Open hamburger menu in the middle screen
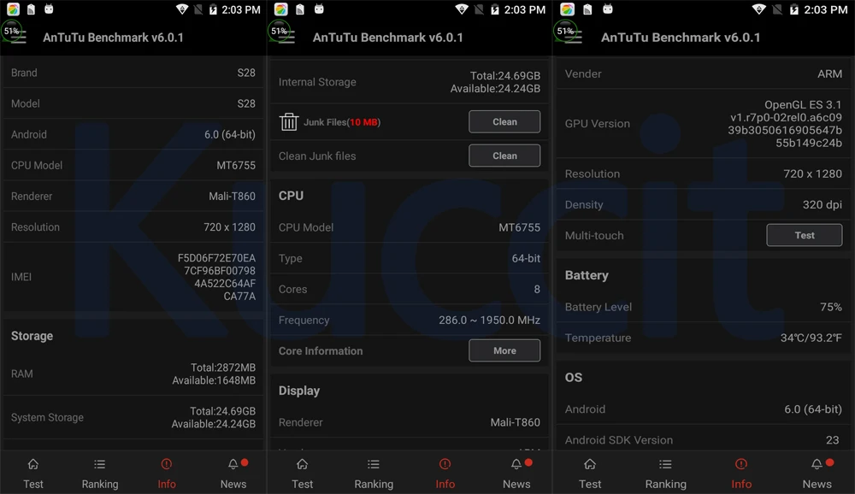 [286, 38]
